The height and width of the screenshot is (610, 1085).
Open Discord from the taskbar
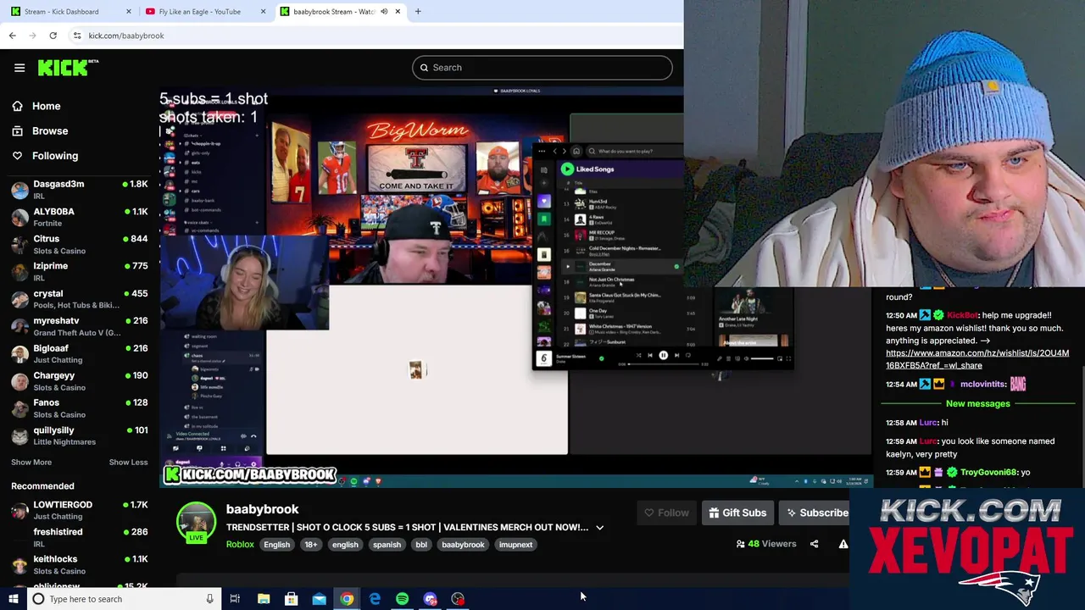(x=430, y=599)
